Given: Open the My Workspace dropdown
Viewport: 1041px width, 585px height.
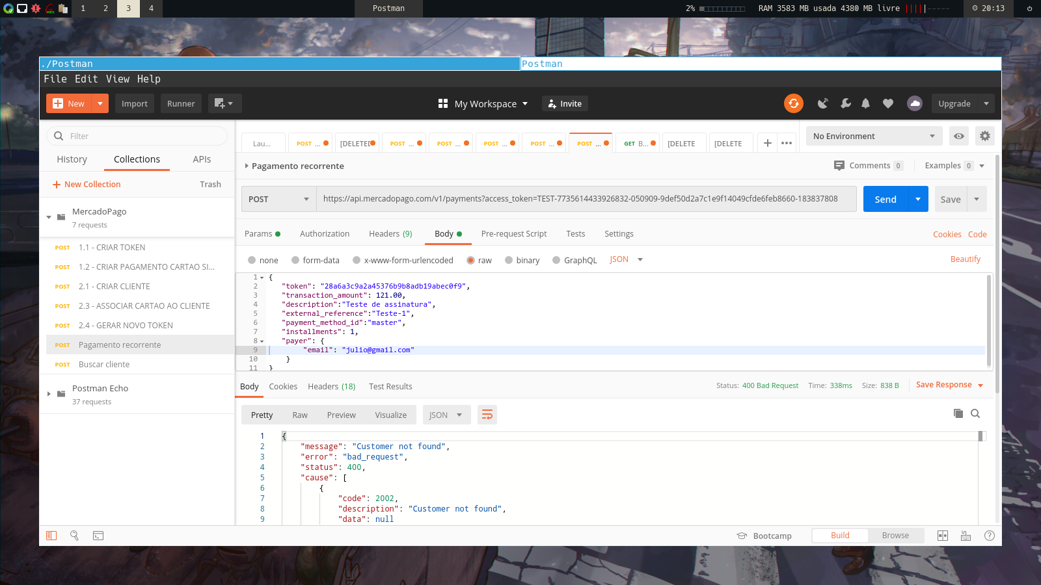Looking at the screenshot, I should 483,103.
